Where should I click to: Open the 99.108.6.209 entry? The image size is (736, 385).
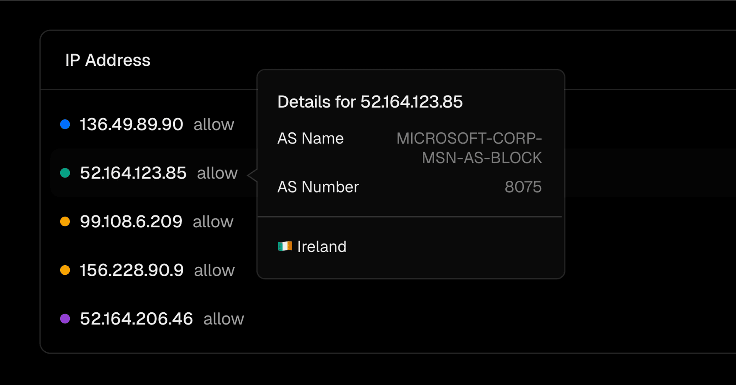131,222
